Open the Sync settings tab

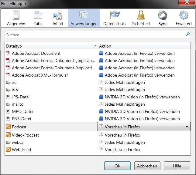pyautogui.click(x=163, y=18)
